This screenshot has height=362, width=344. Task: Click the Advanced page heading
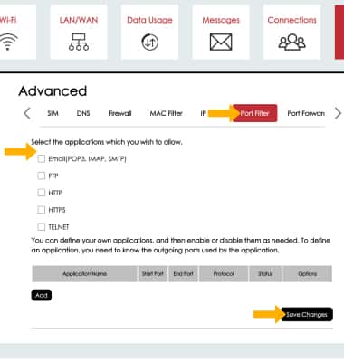53,90
